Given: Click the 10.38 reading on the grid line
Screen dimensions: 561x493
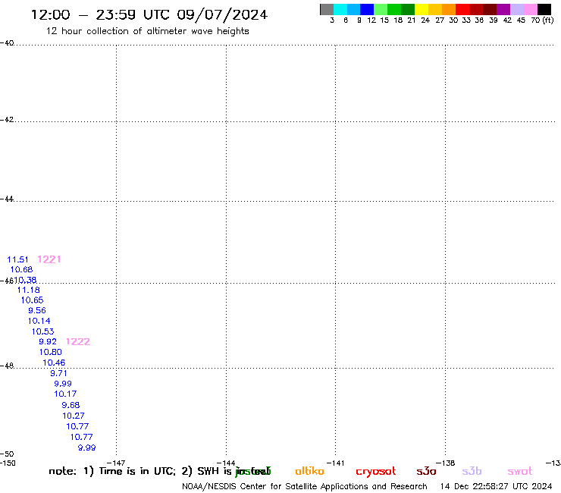Looking at the screenshot, I should [25, 280].
